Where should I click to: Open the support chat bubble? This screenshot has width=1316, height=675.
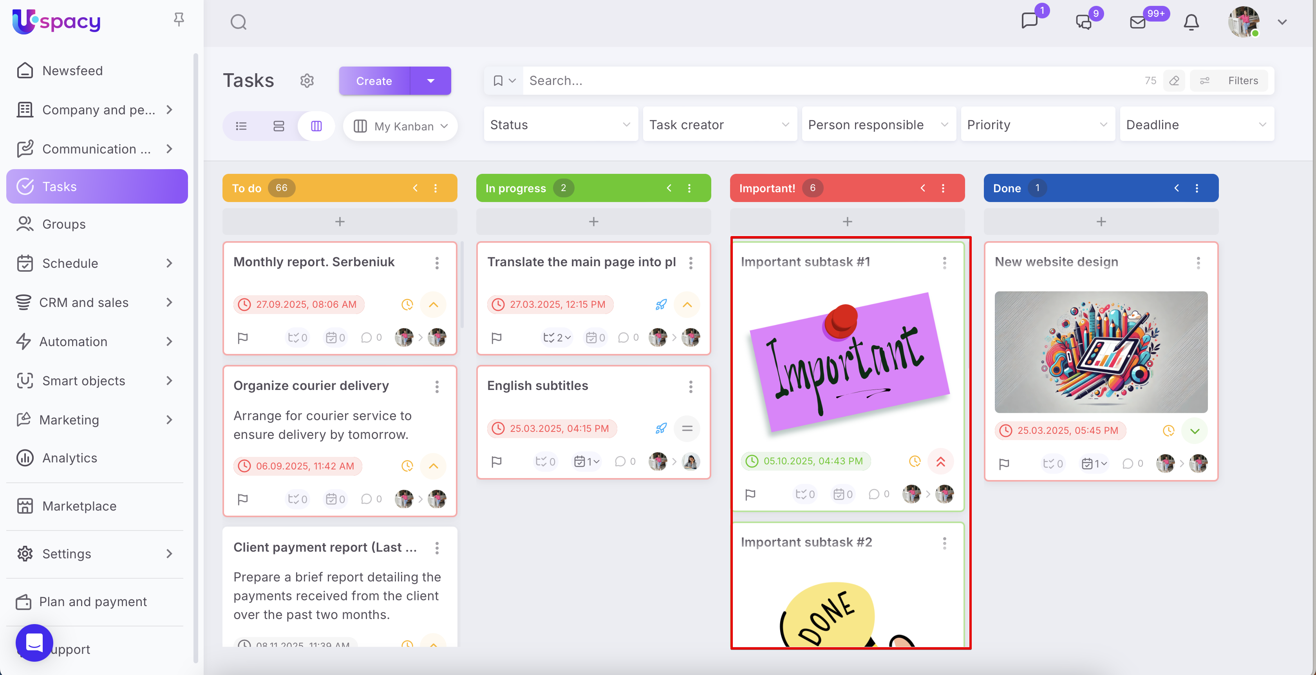(x=34, y=643)
